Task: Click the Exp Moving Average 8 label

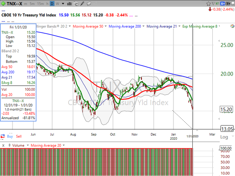Action: [200, 27]
